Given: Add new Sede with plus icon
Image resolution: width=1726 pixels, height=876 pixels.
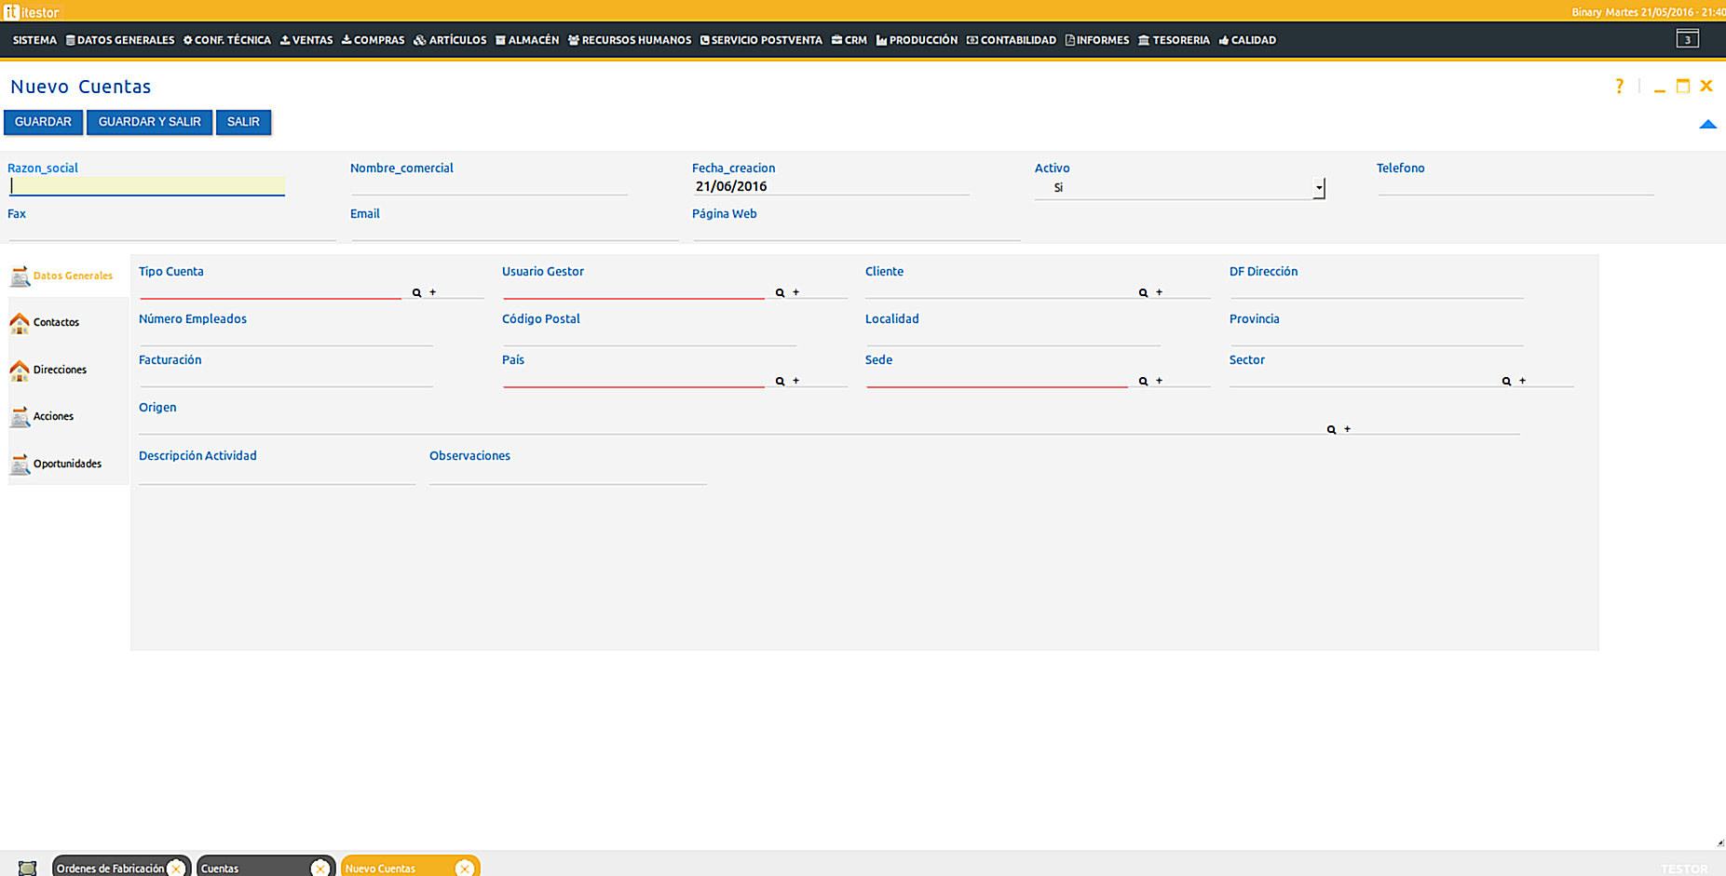Looking at the screenshot, I should pos(1159,381).
